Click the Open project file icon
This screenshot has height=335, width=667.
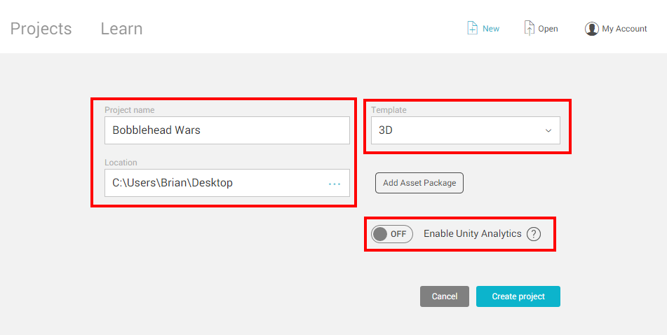pos(529,28)
